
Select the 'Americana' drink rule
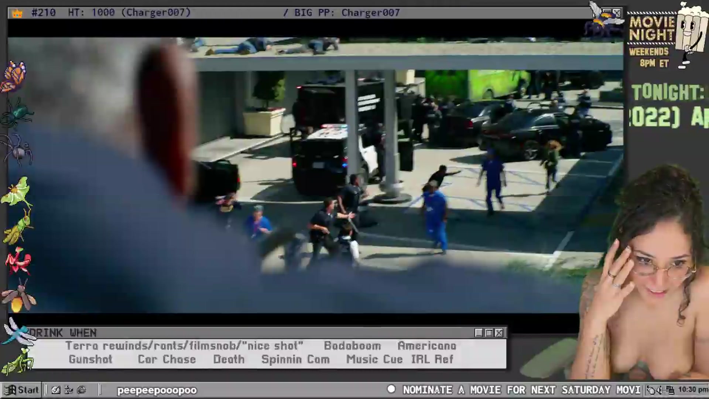click(x=427, y=346)
